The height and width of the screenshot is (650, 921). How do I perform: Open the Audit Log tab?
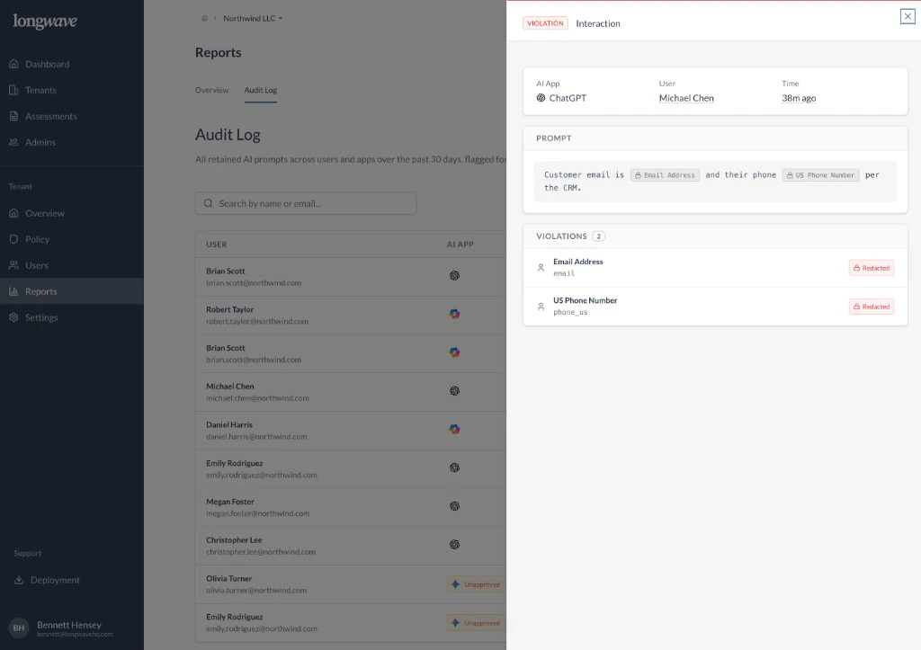pyautogui.click(x=260, y=90)
